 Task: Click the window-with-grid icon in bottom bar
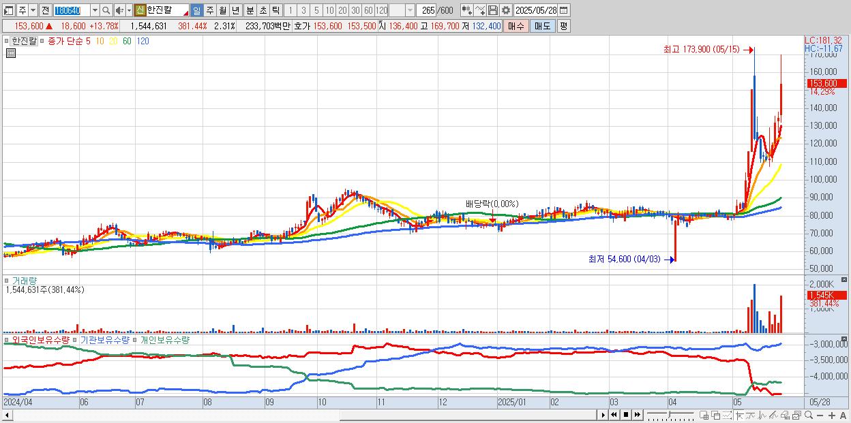pyautogui.click(x=704, y=415)
